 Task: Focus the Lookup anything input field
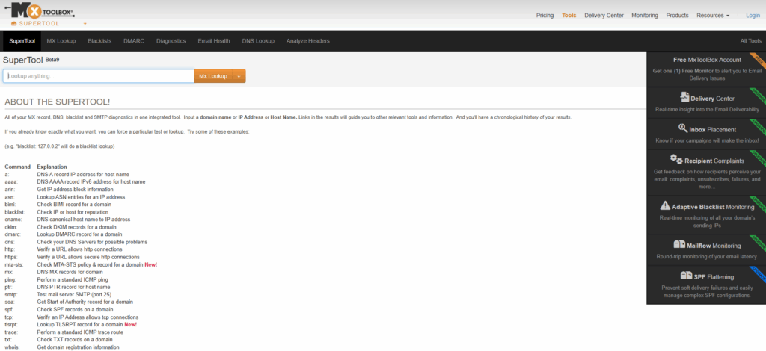pyautogui.click(x=99, y=76)
